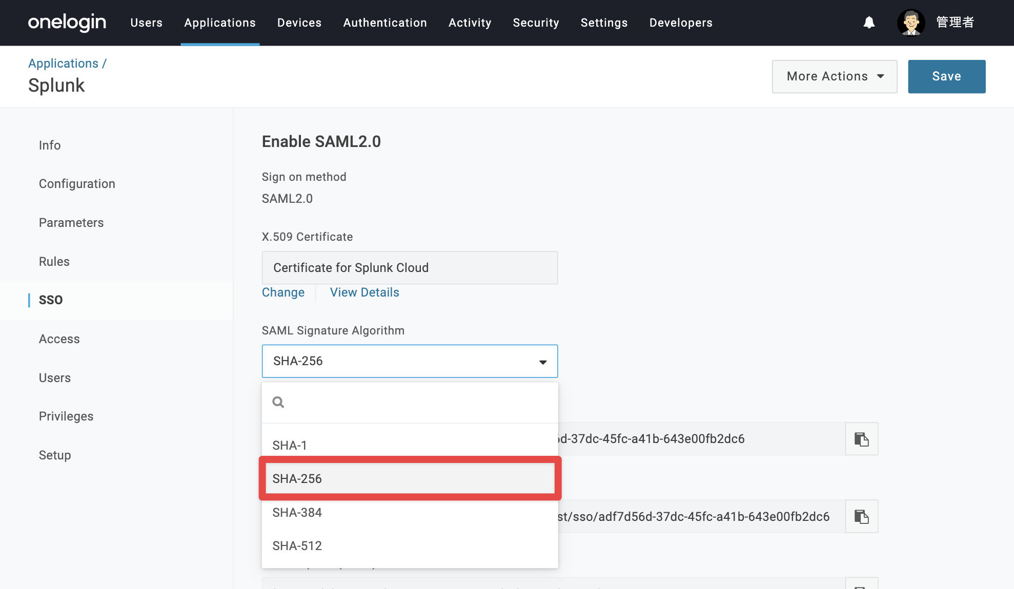Save the Splunk application settings
This screenshot has width=1014, height=589.
tap(946, 76)
